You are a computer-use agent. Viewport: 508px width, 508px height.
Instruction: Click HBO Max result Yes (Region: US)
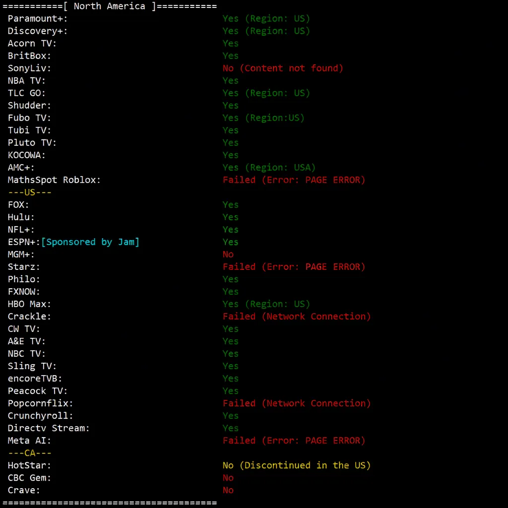[266, 304]
